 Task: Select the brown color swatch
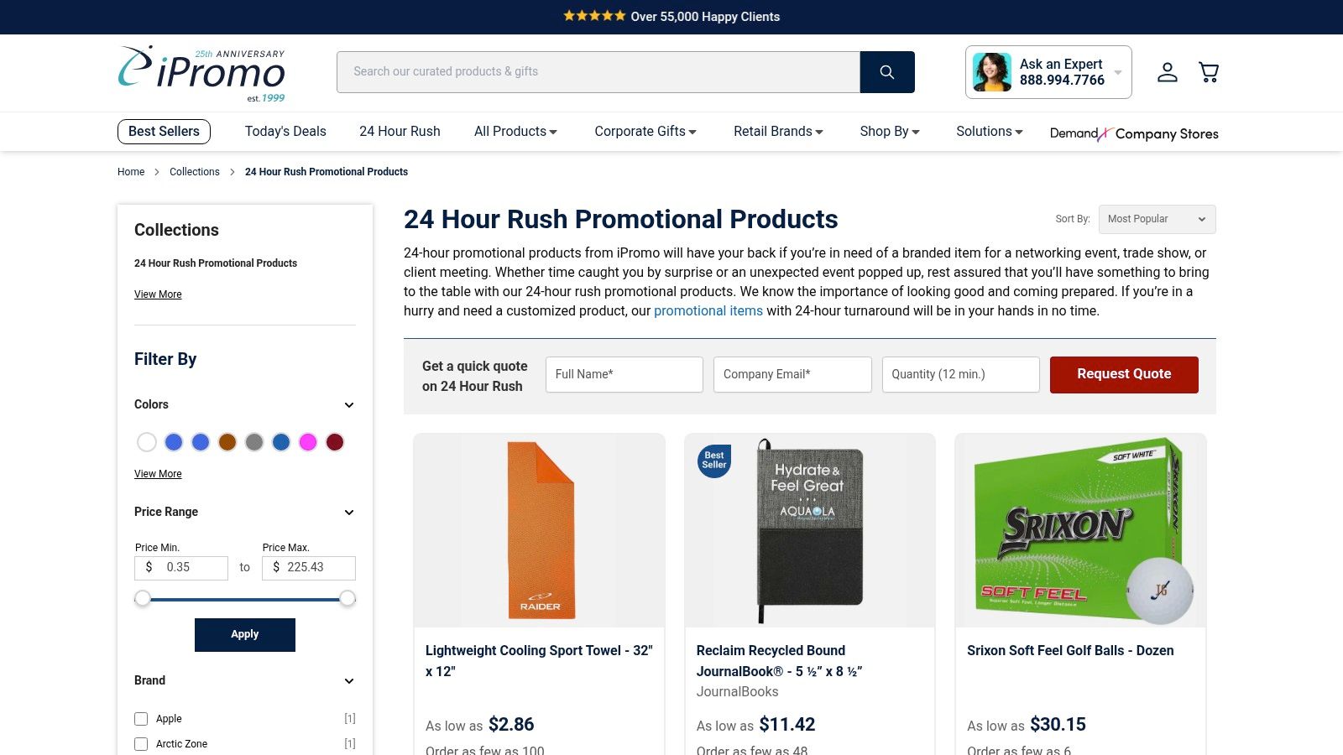(227, 442)
